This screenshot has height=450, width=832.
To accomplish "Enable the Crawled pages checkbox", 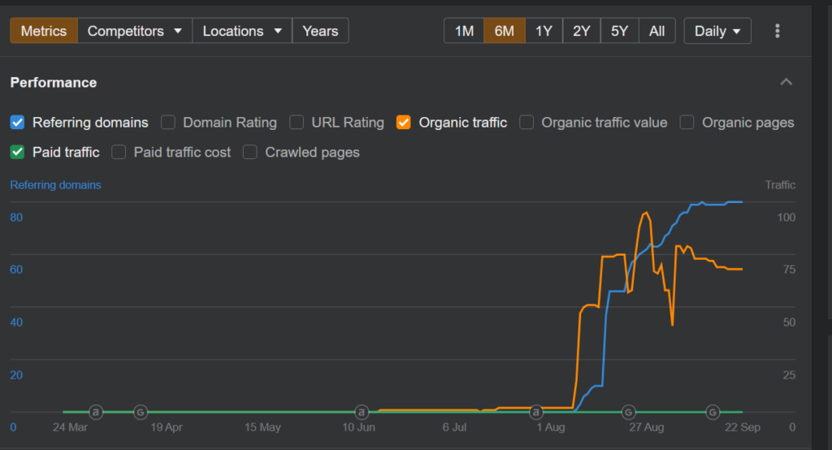I will click(x=250, y=152).
